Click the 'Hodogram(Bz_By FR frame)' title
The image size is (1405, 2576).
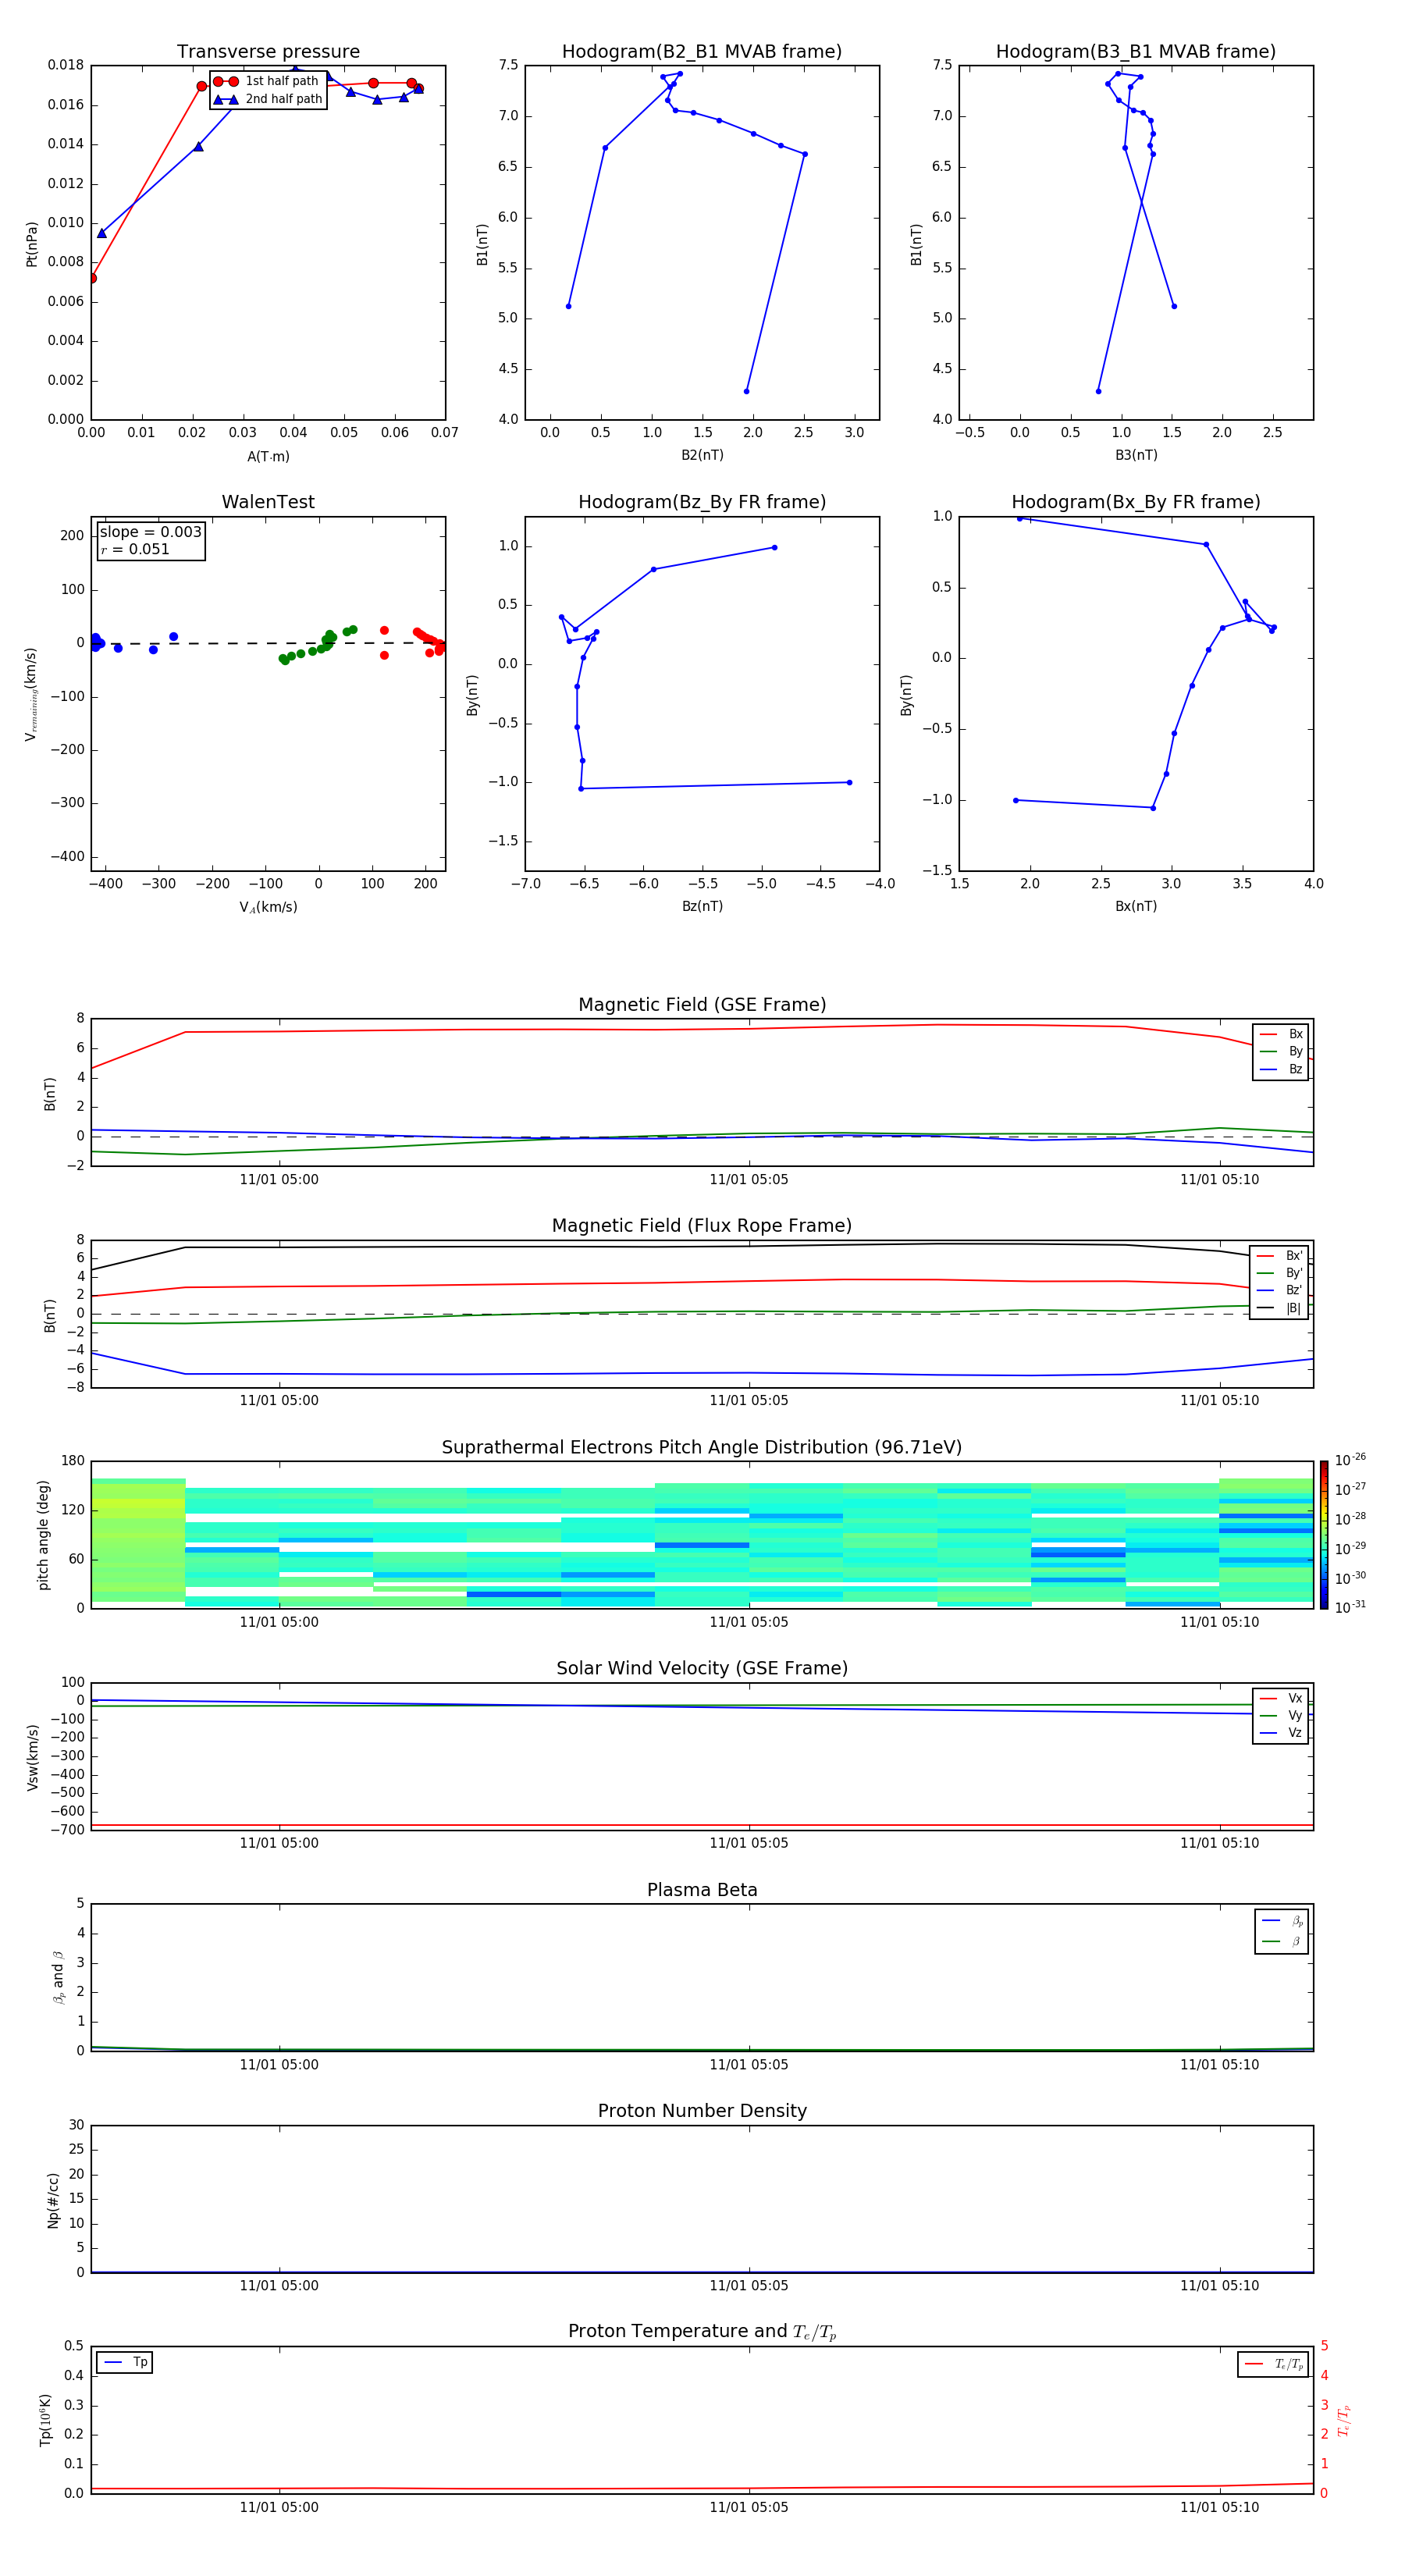(702, 502)
